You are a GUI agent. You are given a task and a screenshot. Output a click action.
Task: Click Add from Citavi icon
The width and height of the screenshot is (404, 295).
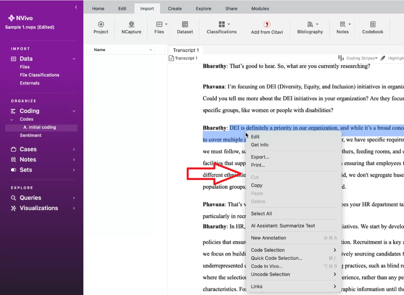click(267, 24)
